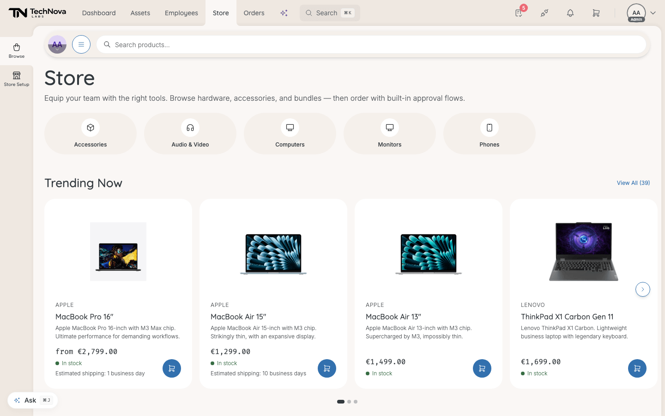Advance the Trending Now carousel with the arrow

tap(643, 289)
